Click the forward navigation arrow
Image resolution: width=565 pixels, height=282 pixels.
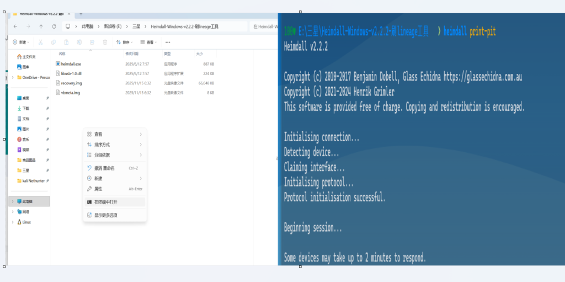point(28,26)
